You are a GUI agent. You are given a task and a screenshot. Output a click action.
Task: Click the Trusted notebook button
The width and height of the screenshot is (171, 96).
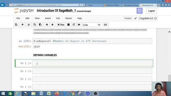tap(128, 18)
